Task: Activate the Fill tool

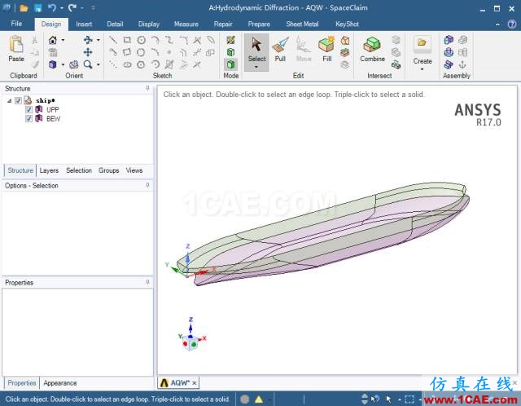Action: tap(327, 49)
